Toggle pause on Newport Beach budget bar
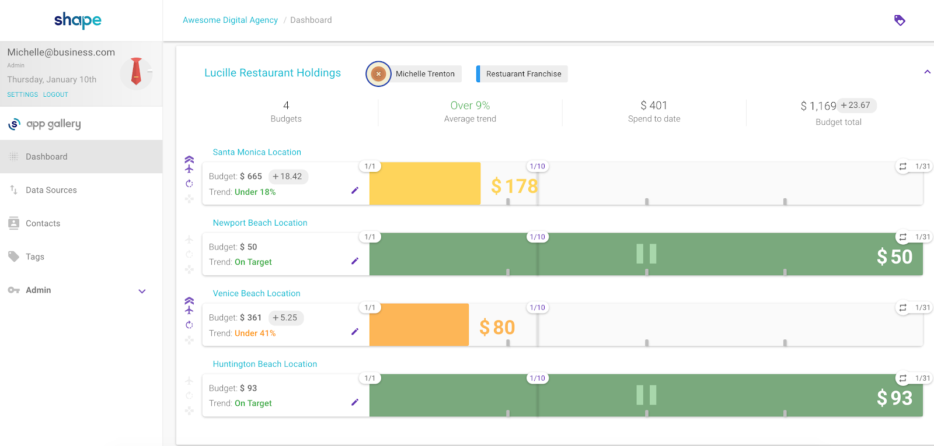Screen dimensions: 934x446 coord(646,254)
